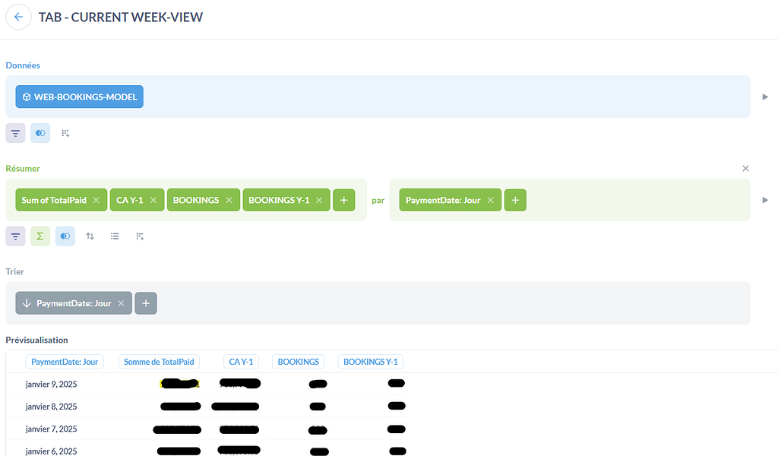
Task: Add a new summarize metric
Action: pyautogui.click(x=344, y=200)
